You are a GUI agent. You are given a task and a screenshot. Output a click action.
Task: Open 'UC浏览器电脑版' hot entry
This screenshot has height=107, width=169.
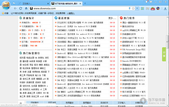pos(129,88)
